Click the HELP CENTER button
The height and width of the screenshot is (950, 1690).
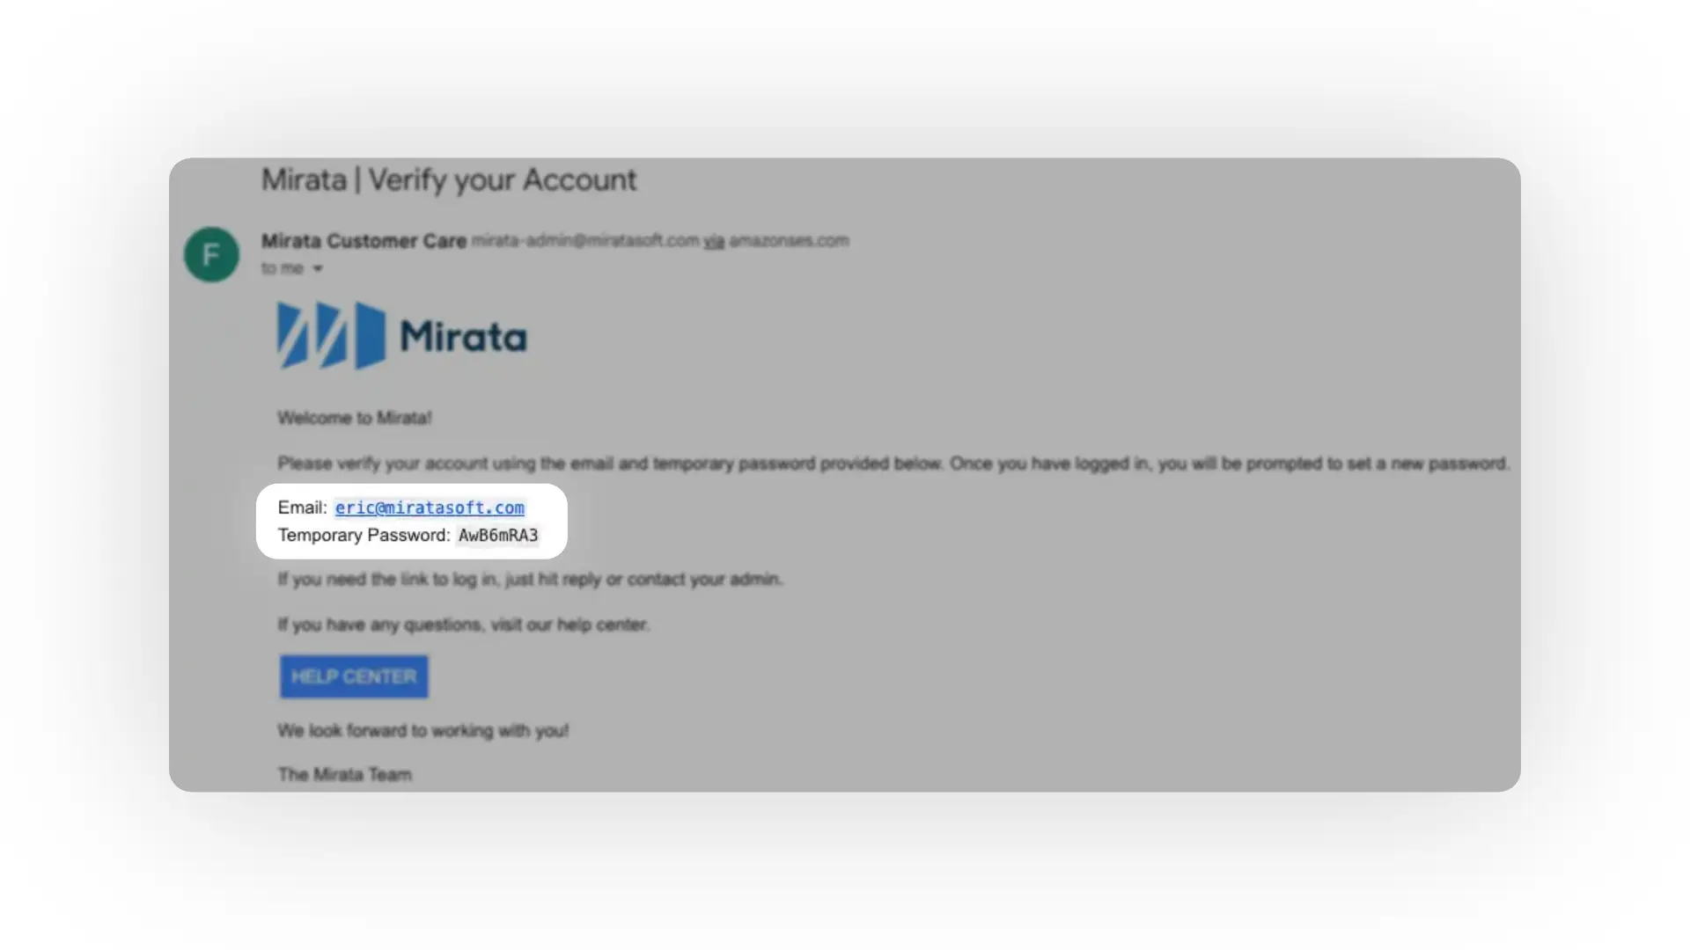tap(353, 676)
